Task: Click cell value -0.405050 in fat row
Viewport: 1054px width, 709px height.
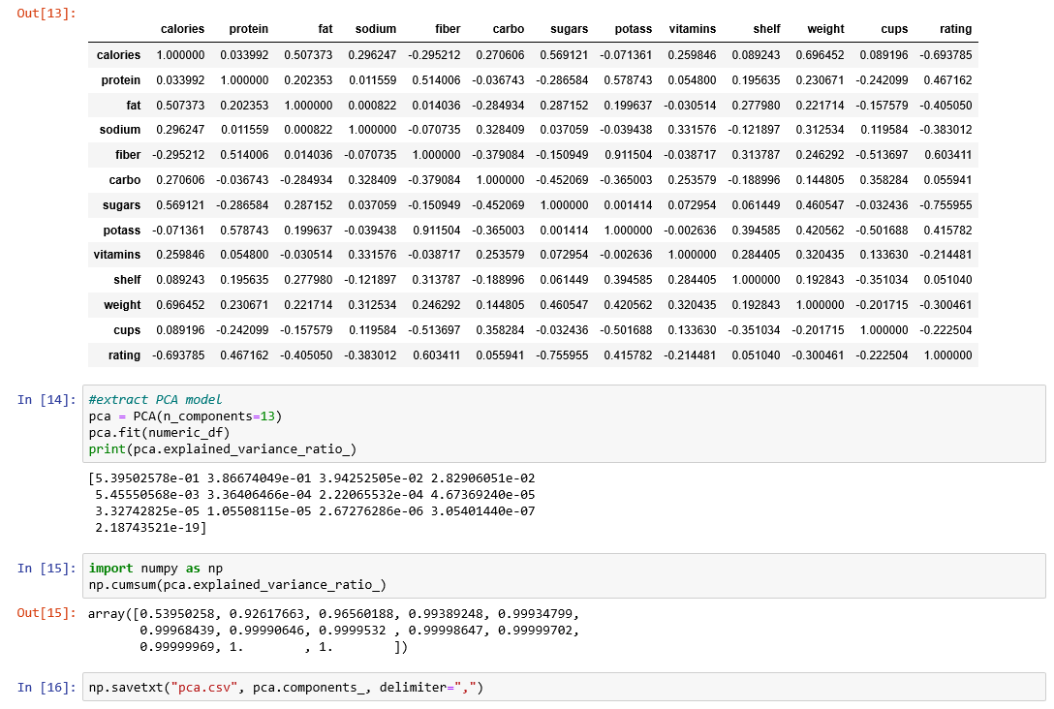Action: pyautogui.click(x=945, y=105)
